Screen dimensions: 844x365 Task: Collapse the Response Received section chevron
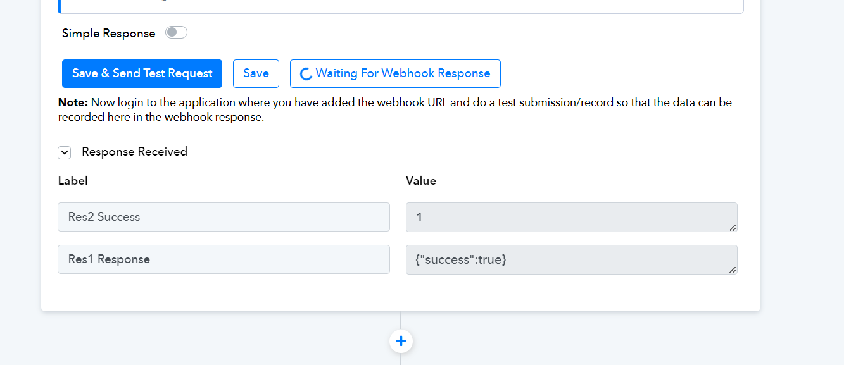point(65,152)
